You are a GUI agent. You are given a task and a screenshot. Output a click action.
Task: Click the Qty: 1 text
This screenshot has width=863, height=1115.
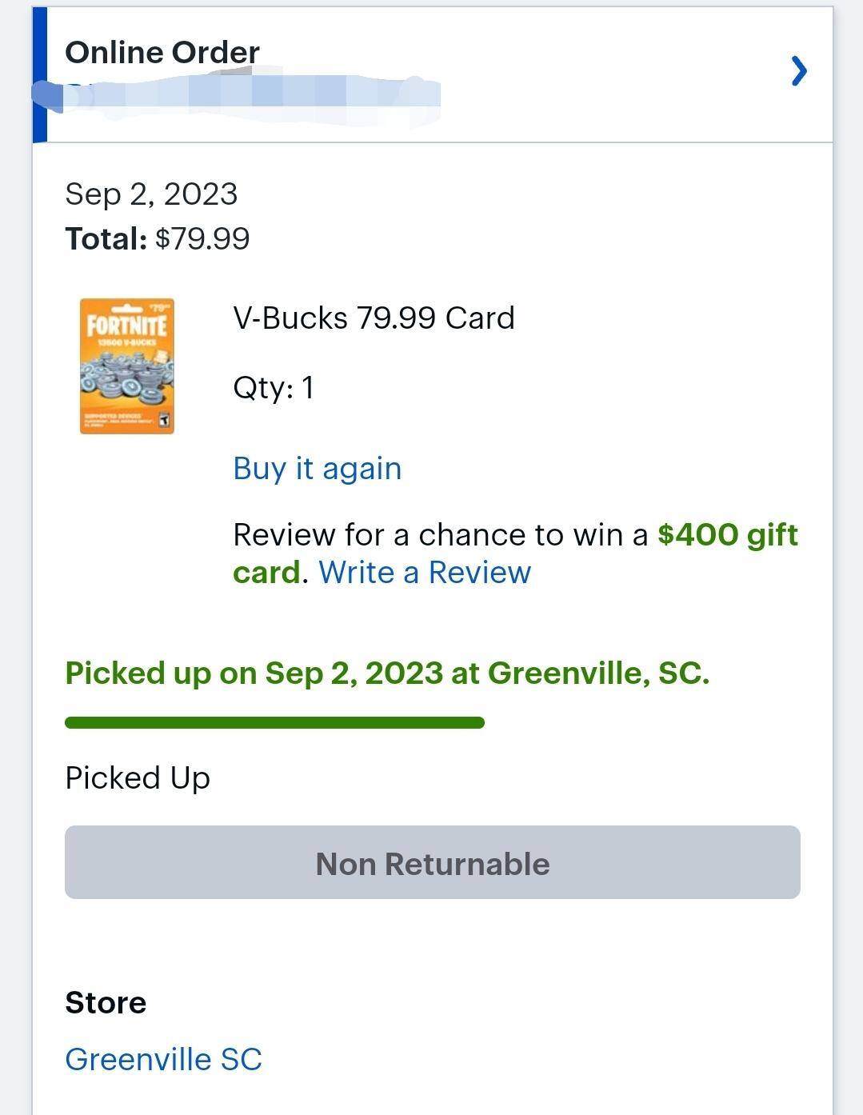click(x=274, y=388)
